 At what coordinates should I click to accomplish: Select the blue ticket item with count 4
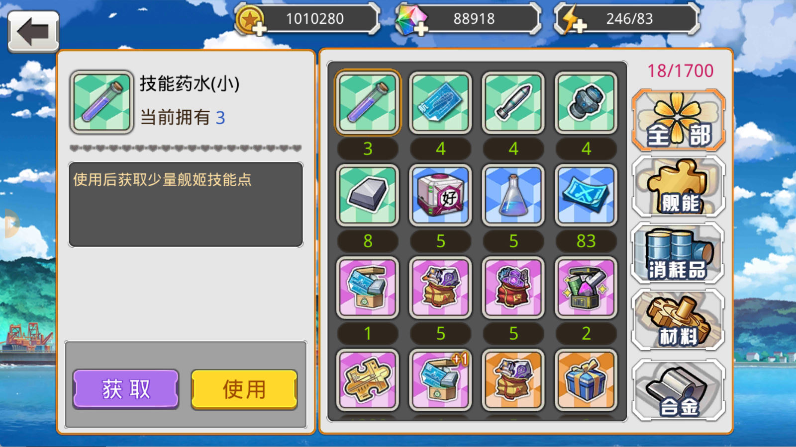pos(440,102)
